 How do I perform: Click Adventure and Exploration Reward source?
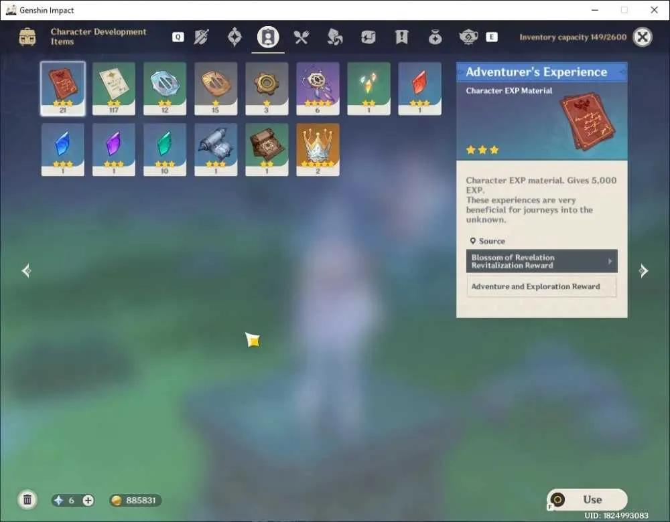pos(541,286)
